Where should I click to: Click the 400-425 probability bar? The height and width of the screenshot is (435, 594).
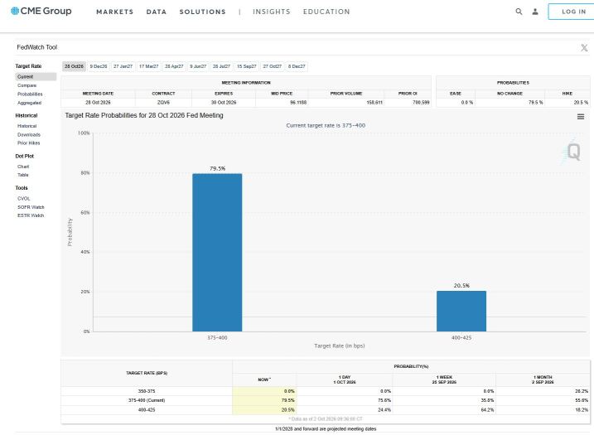pyautogui.click(x=461, y=312)
